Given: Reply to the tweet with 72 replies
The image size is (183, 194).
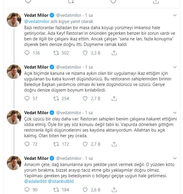Looking at the screenshot, I should (27, 144).
